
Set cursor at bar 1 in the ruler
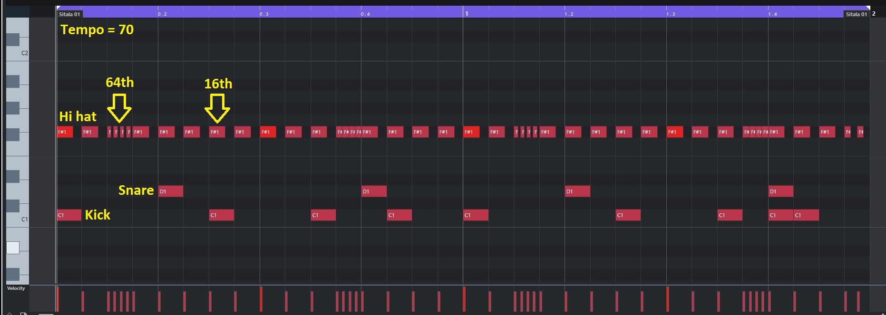tap(467, 14)
